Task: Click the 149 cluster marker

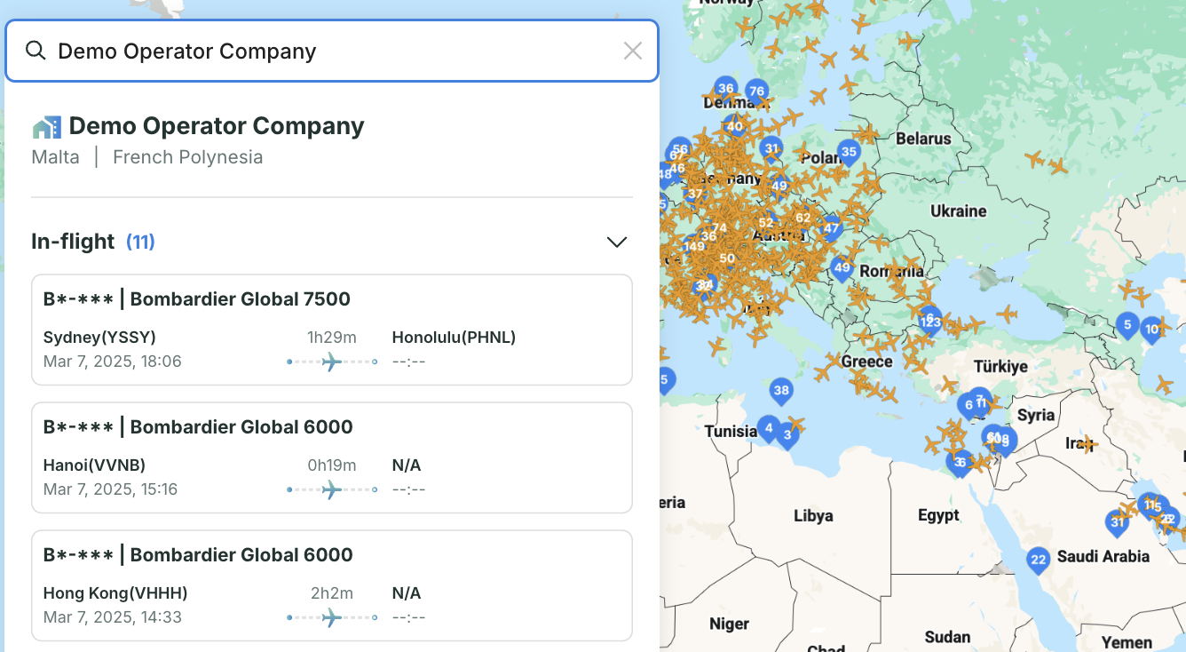Action: click(x=694, y=247)
